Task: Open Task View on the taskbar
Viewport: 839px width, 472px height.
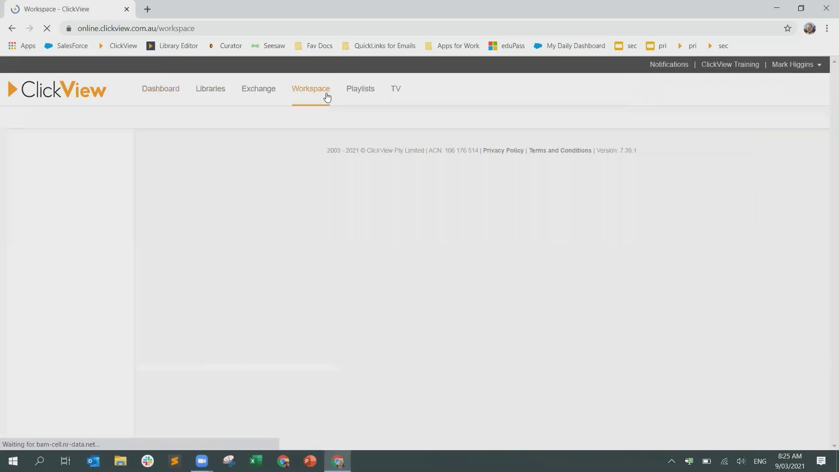Action: pyautogui.click(x=66, y=461)
